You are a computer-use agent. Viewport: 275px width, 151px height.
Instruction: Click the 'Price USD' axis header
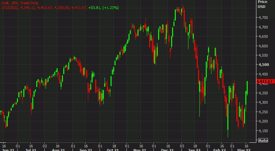[x=262, y=4]
